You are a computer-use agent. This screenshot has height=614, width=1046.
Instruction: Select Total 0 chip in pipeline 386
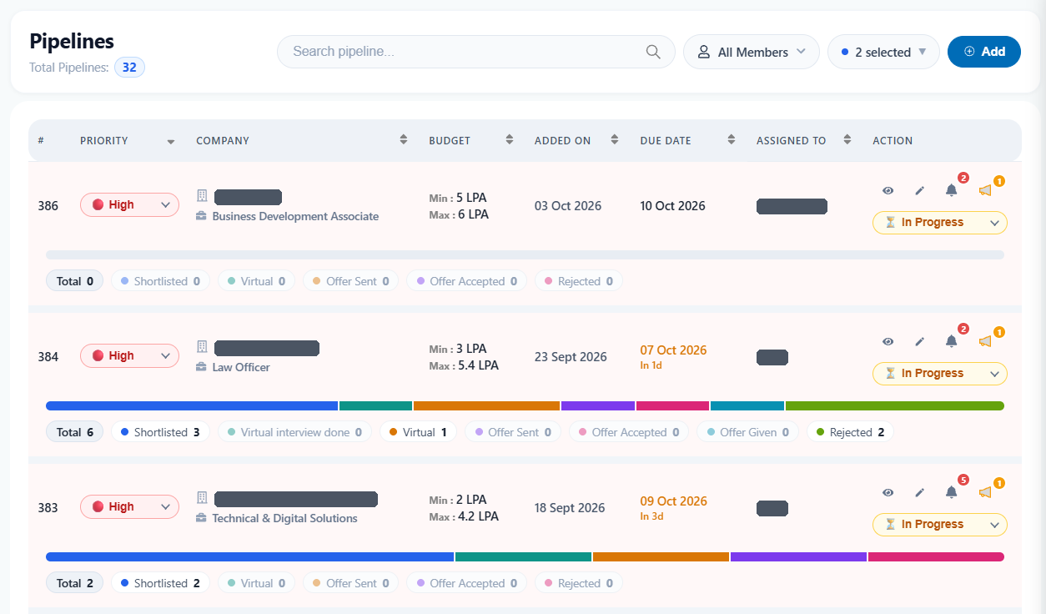[x=74, y=281]
